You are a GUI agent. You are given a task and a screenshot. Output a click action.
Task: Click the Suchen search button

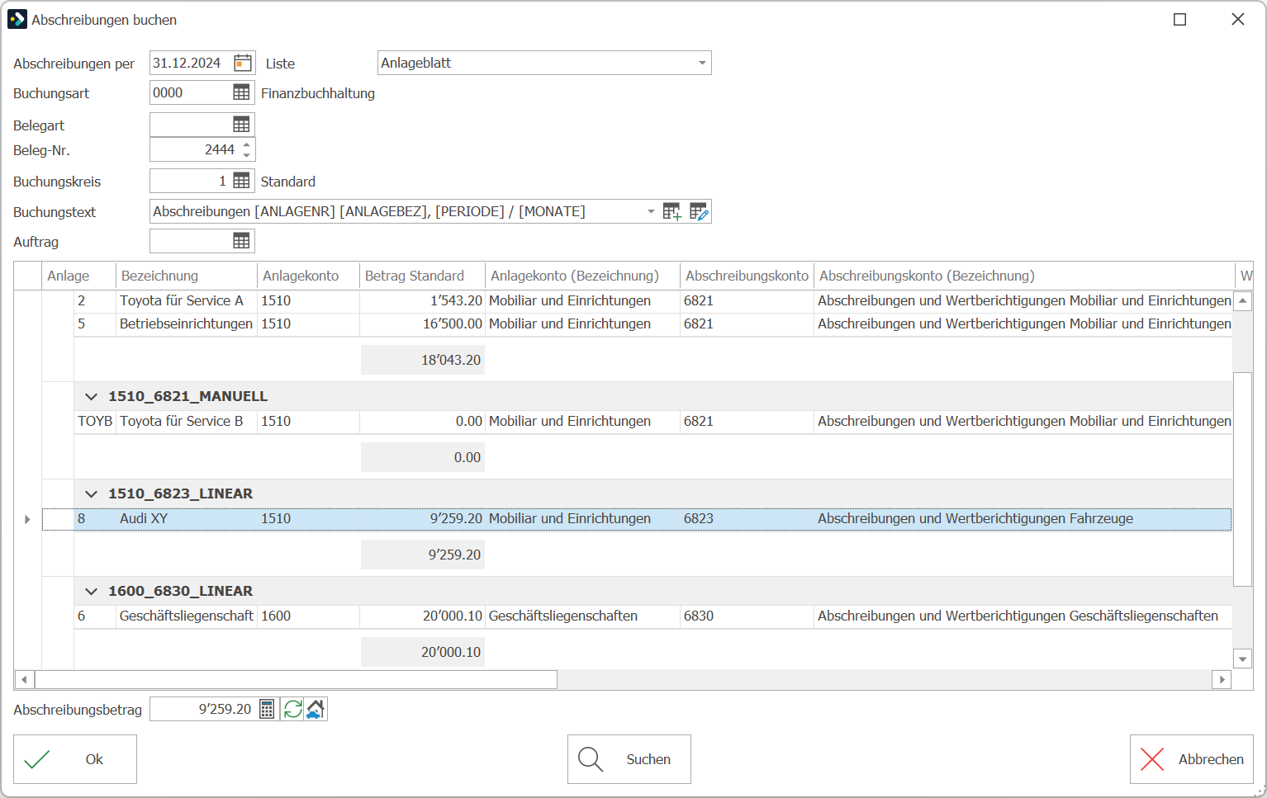(629, 759)
